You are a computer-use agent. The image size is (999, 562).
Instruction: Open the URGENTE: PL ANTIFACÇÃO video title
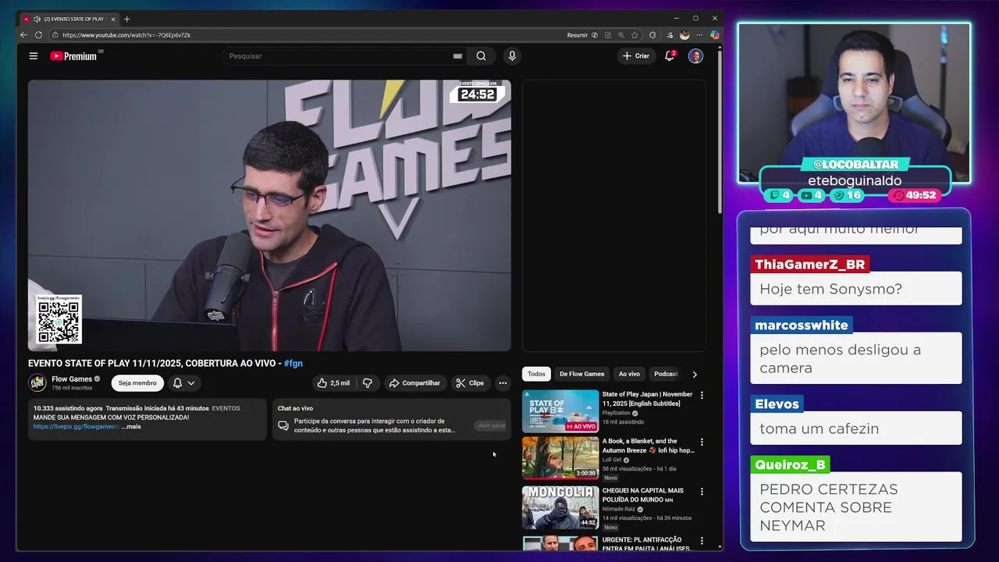coord(647,544)
